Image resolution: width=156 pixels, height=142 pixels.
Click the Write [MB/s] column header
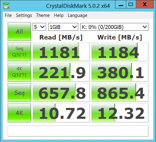120,37
